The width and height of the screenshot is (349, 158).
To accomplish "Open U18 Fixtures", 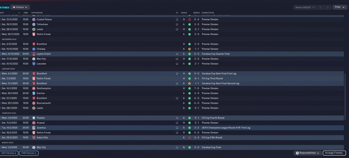I will pos(29,153).
